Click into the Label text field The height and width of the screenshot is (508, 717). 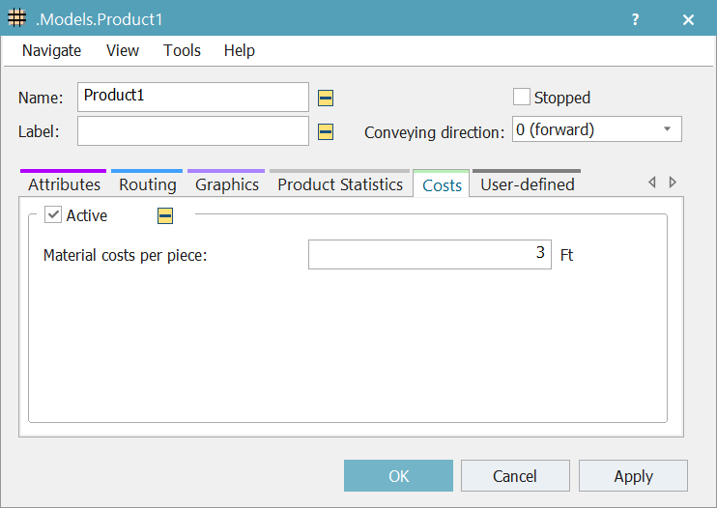(x=192, y=131)
